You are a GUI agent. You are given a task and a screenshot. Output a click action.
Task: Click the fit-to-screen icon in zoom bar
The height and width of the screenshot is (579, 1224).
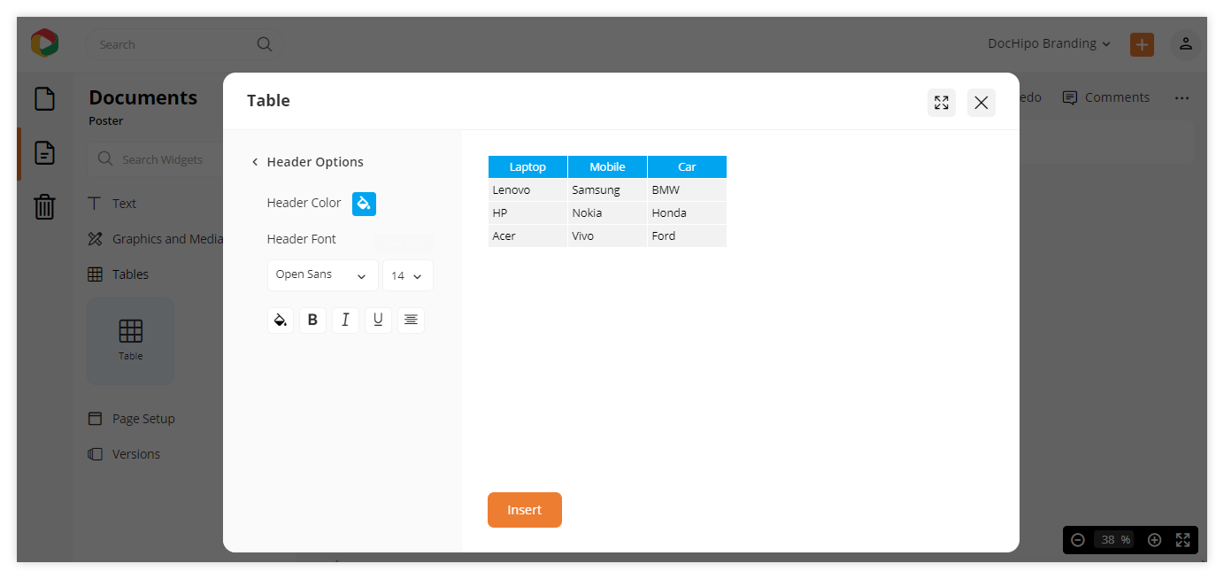click(x=1183, y=540)
